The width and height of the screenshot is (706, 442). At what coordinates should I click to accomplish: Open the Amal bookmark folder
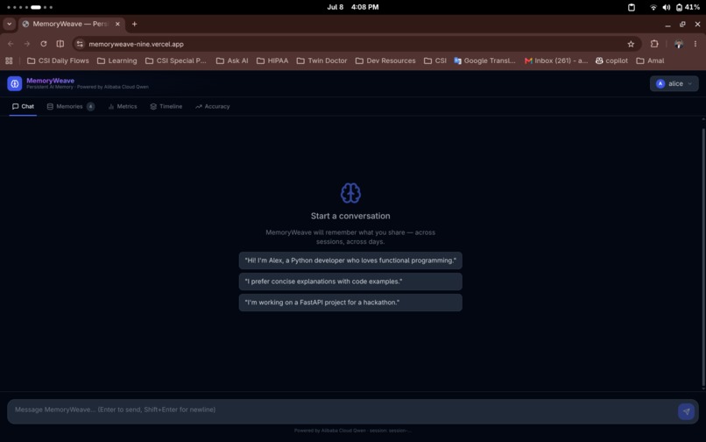coord(650,61)
